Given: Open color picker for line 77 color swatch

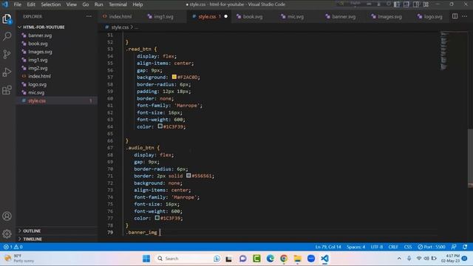Looking at the screenshot, I should [x=157, y=218].
